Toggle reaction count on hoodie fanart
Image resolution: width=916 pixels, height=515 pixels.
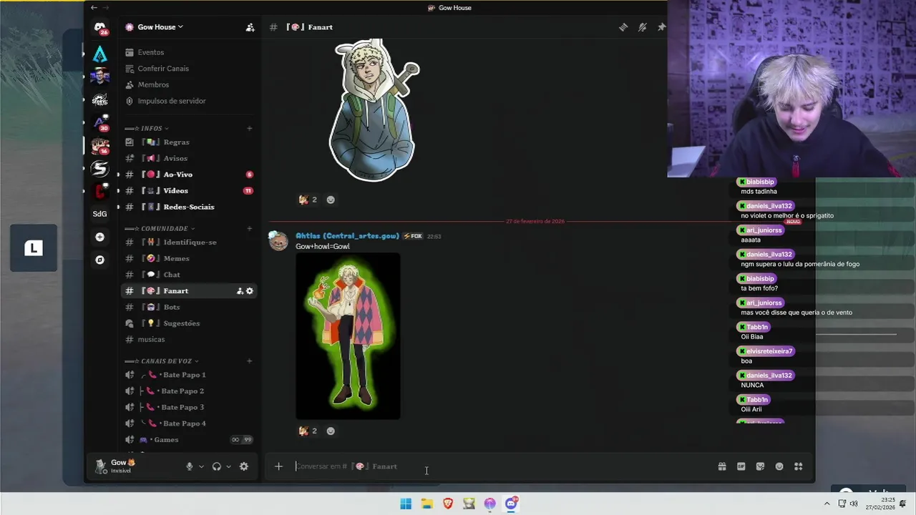pos(308,200)
